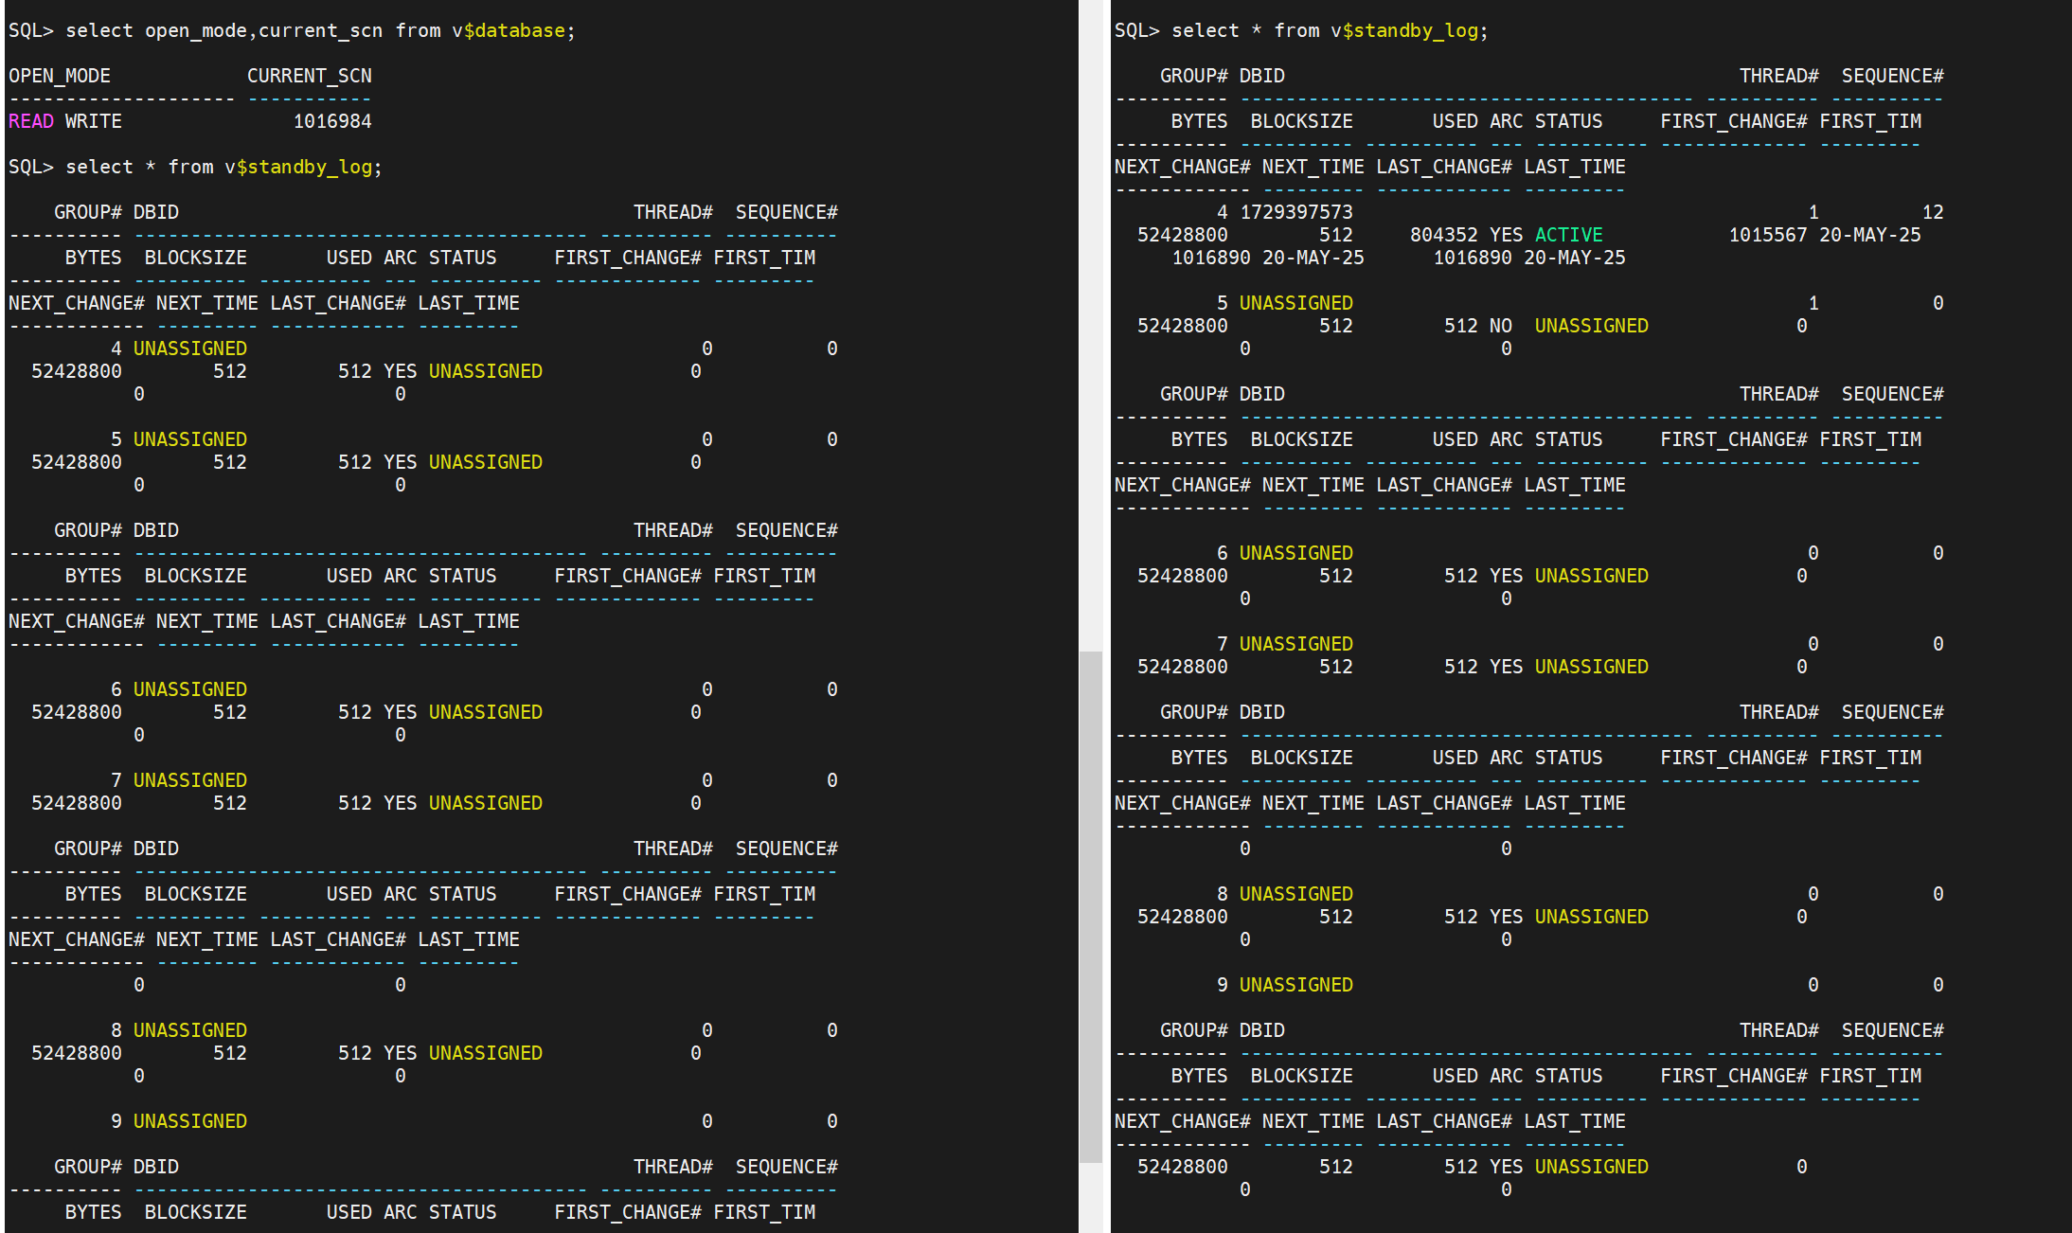The image size is (2072, 1233).
Task: Click the green ACTIVE status text
Action: click(x=1568, y=235)
